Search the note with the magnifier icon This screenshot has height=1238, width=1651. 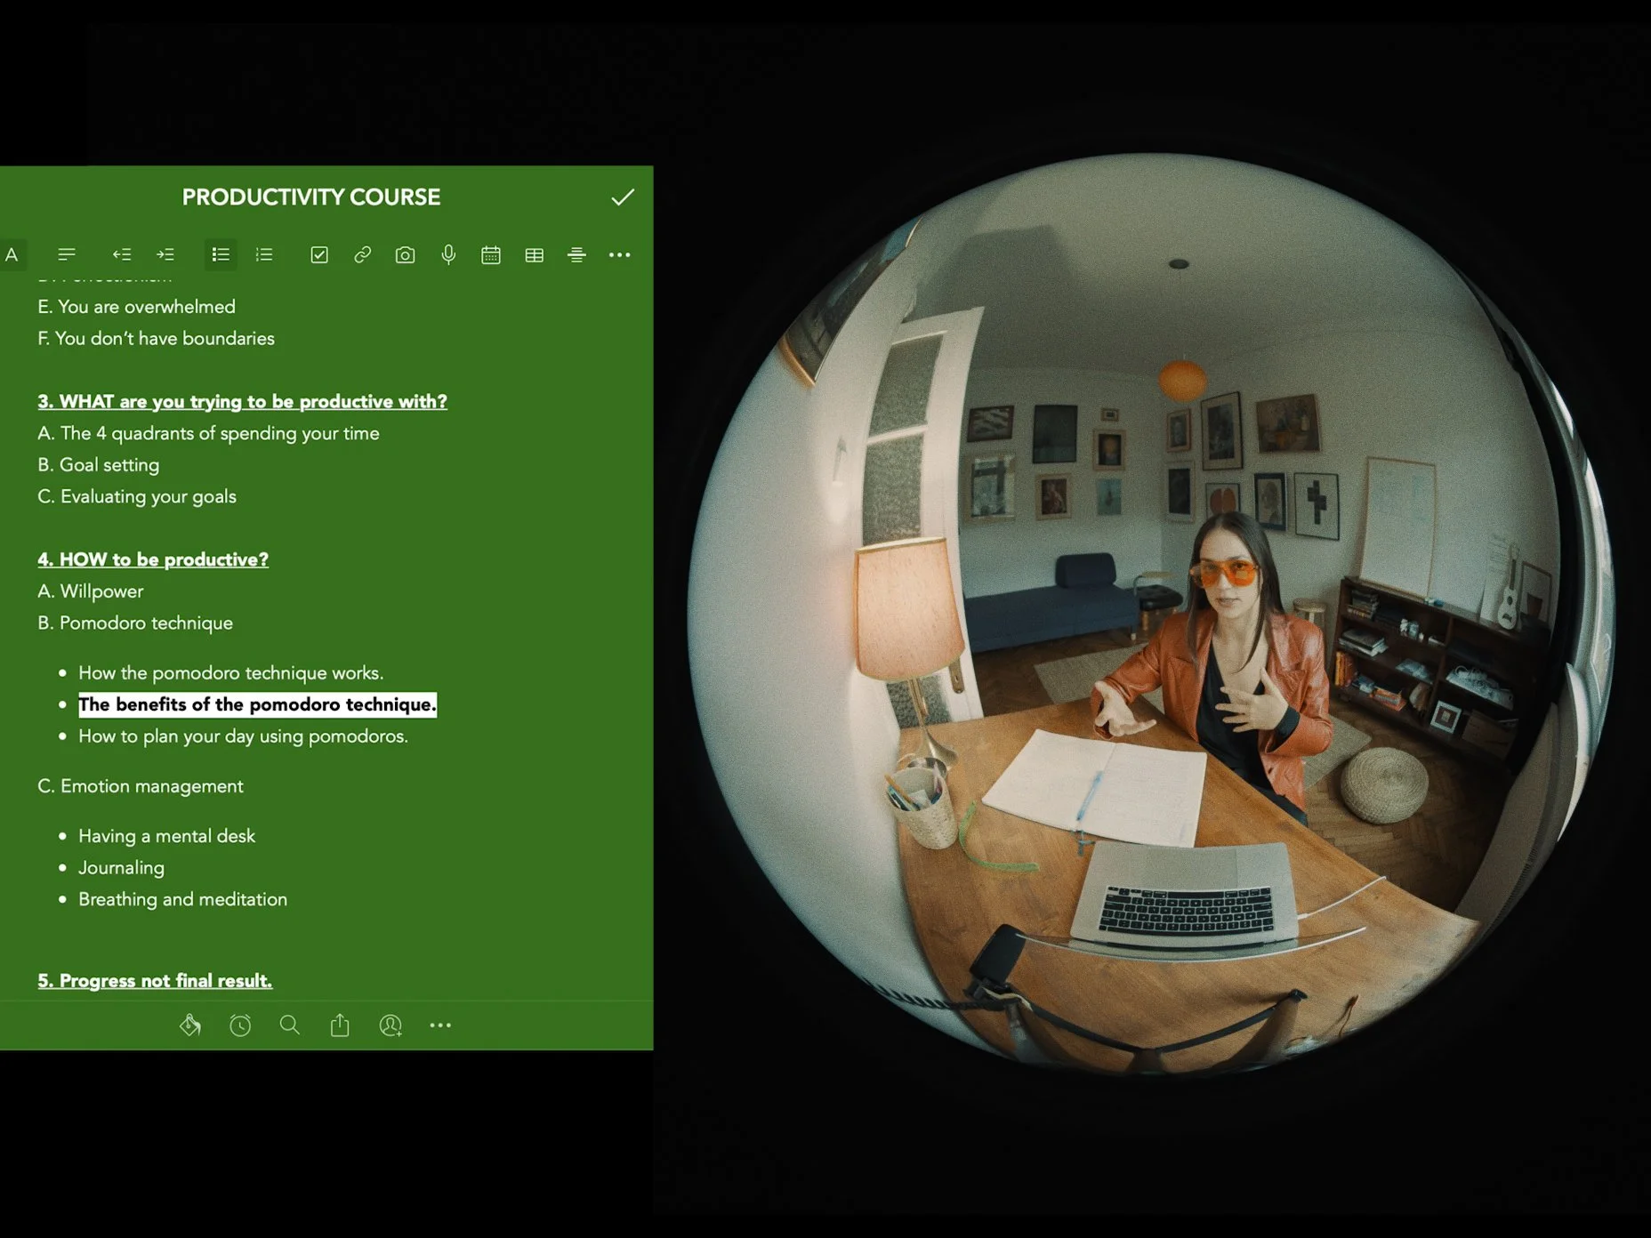point(289,1025)
